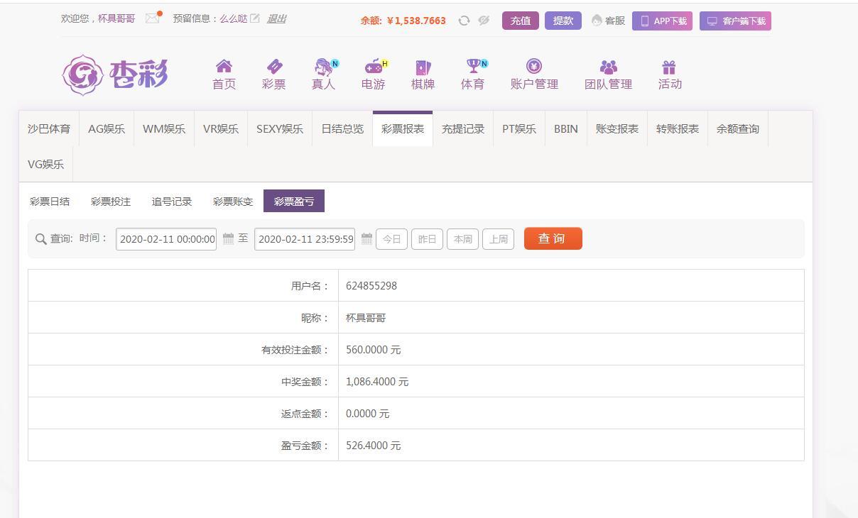Hide the balance with eye icon
Image resolution: width=858 pixels, height=518 pixels.
point(484,21)
